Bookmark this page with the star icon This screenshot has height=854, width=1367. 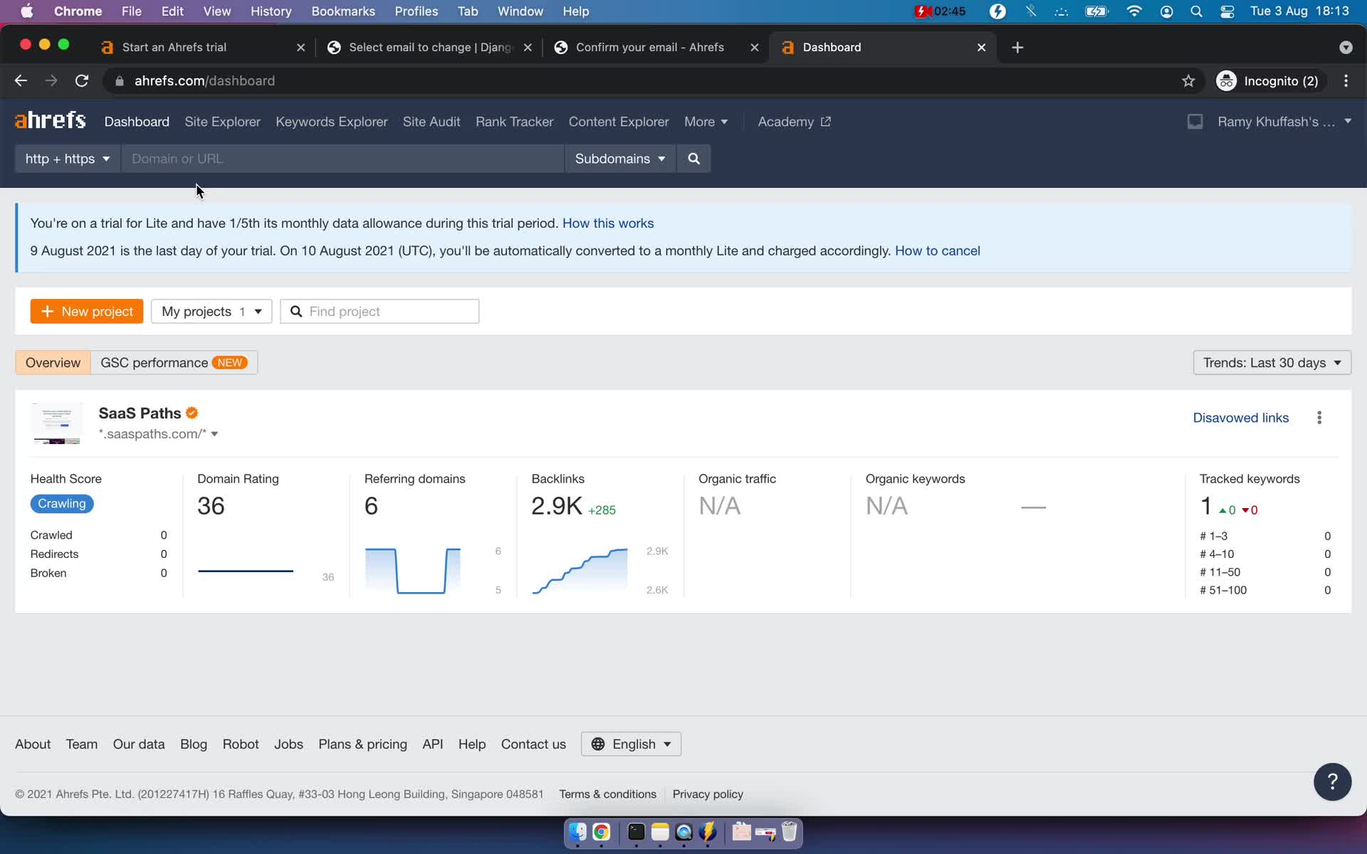[x=1188, y=81]
